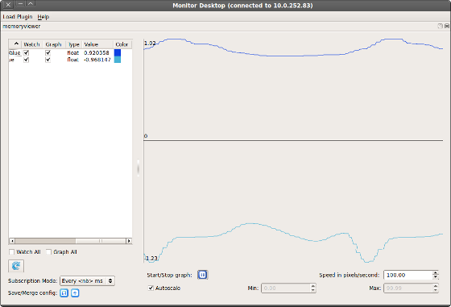Open the Load Plugin menu
Viewport: 451px width, 307px height.
pos(18,17)
